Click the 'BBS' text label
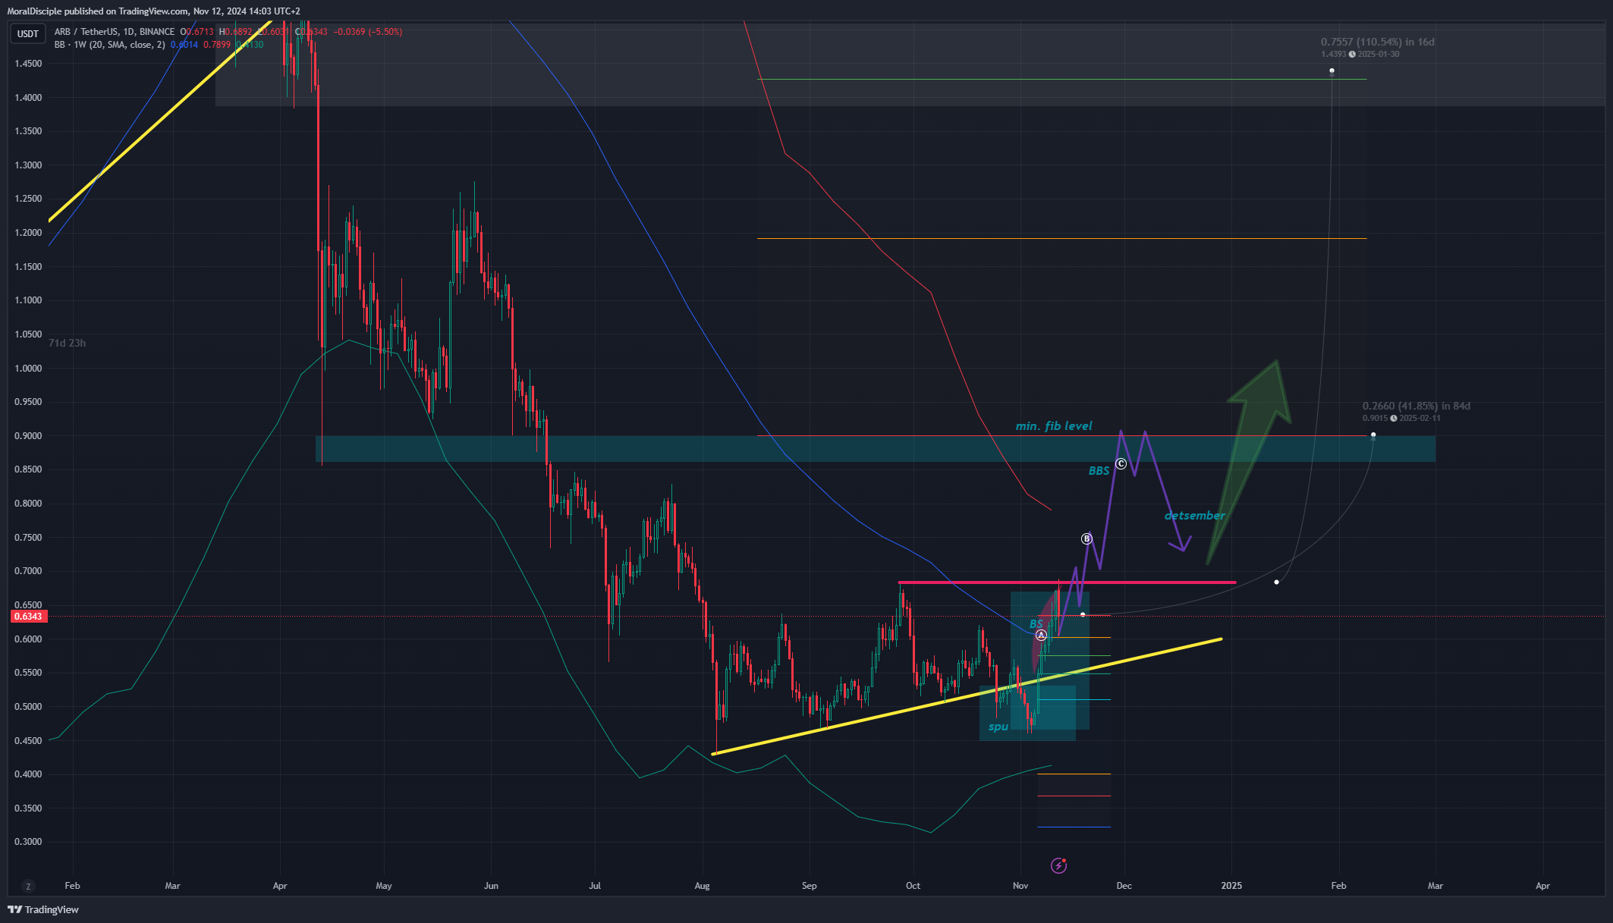 point(1099,471)
